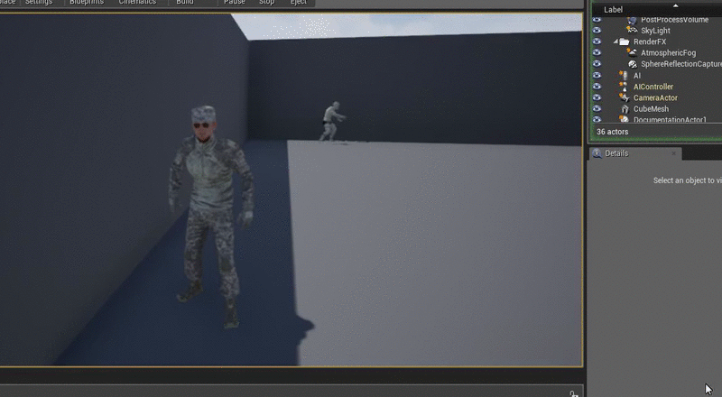Select the AI actor label
722x397 pixels.
[x=637, y=76]
